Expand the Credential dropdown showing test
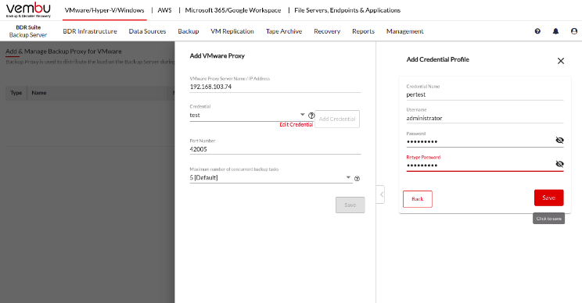 click(x=247, y=116)
